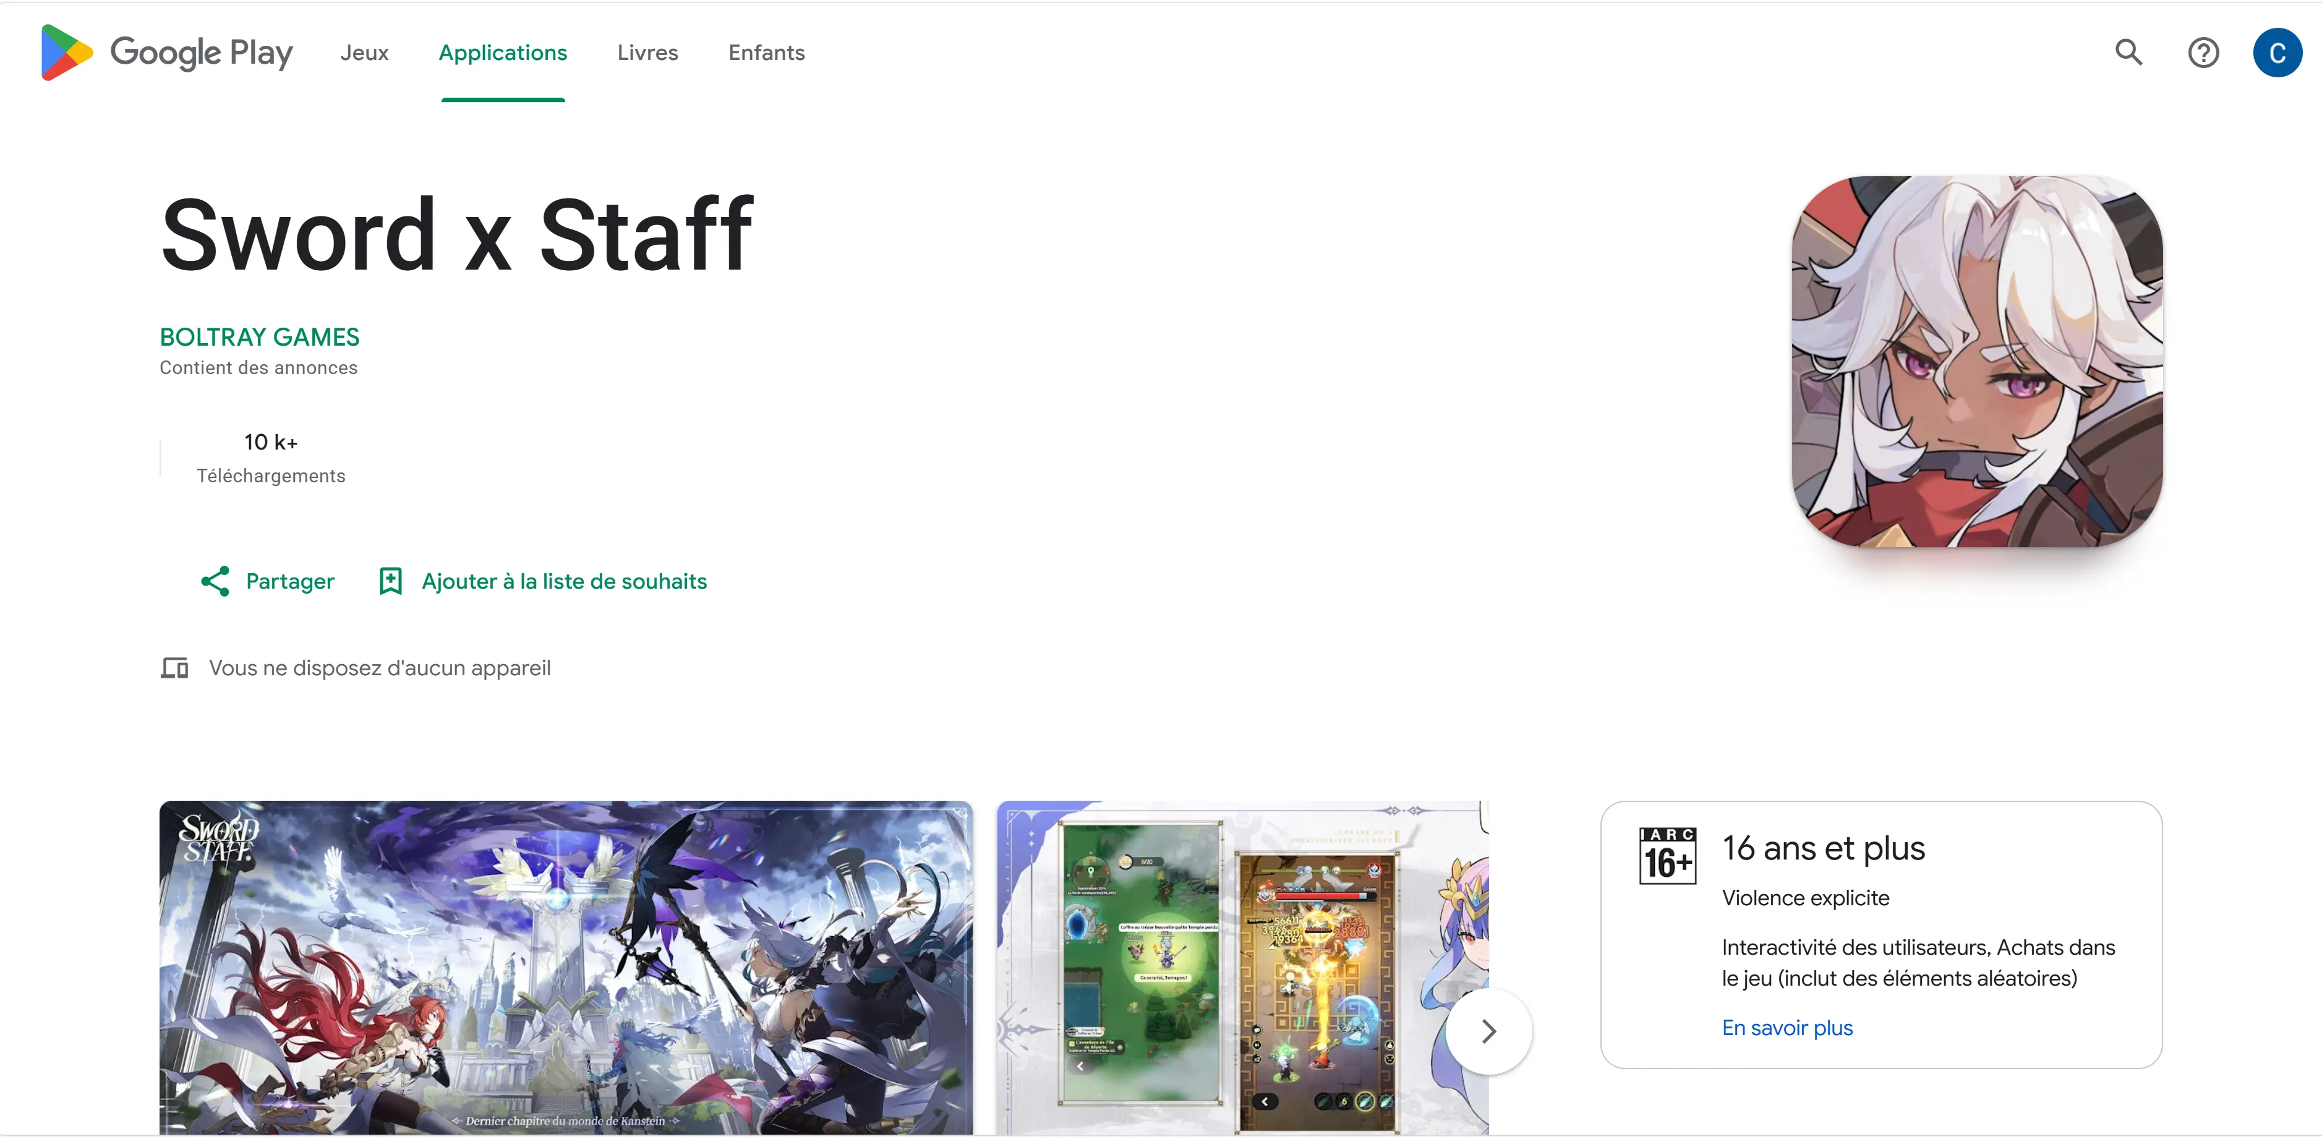Open the Sword Staff artwork screenshot
The width and height of the screenshot is (2322, 1139).
pos(566,967)
